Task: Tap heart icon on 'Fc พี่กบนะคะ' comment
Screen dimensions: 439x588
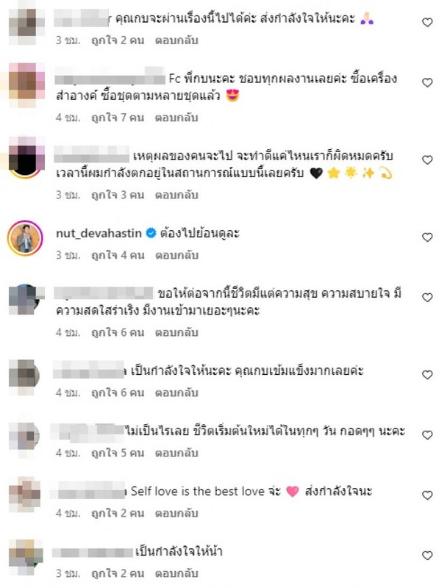Action: coord(427,82)
